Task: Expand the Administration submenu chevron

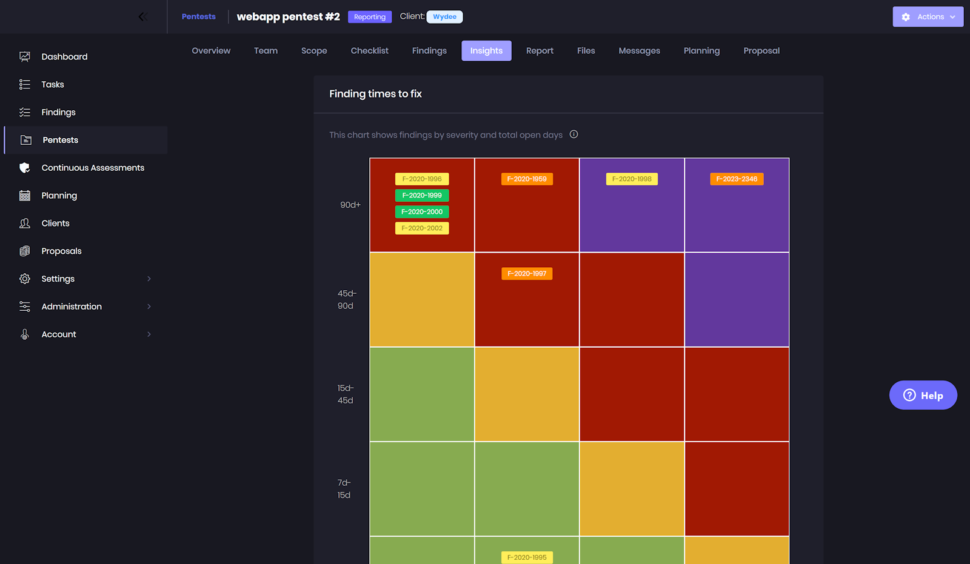Action: 149,307
